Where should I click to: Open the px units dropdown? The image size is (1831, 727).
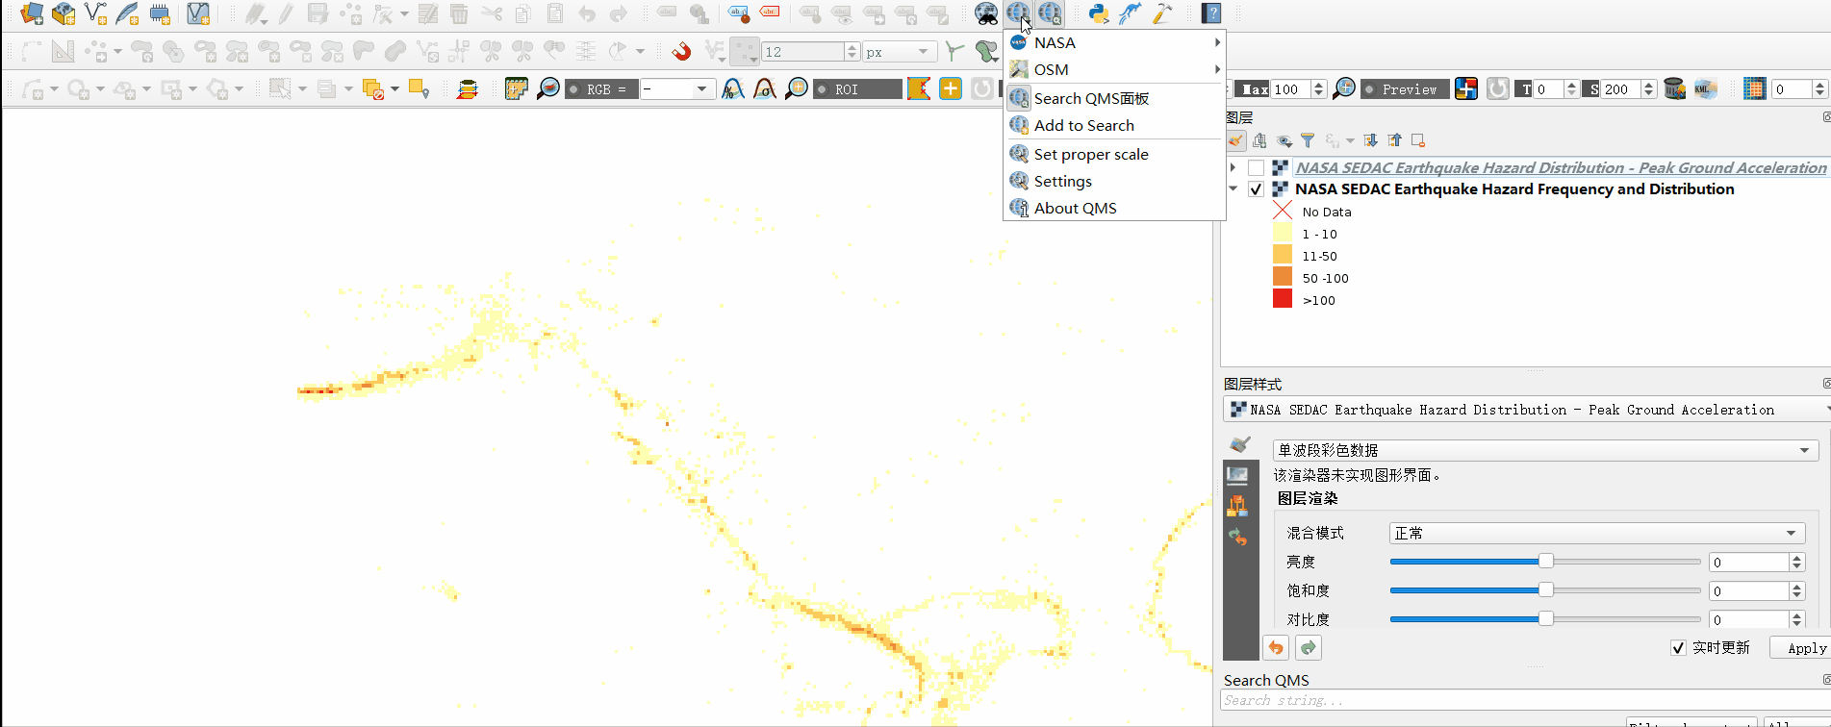click(x=900, y=52)
